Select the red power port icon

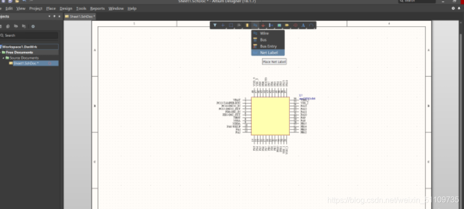coord(263,25)
